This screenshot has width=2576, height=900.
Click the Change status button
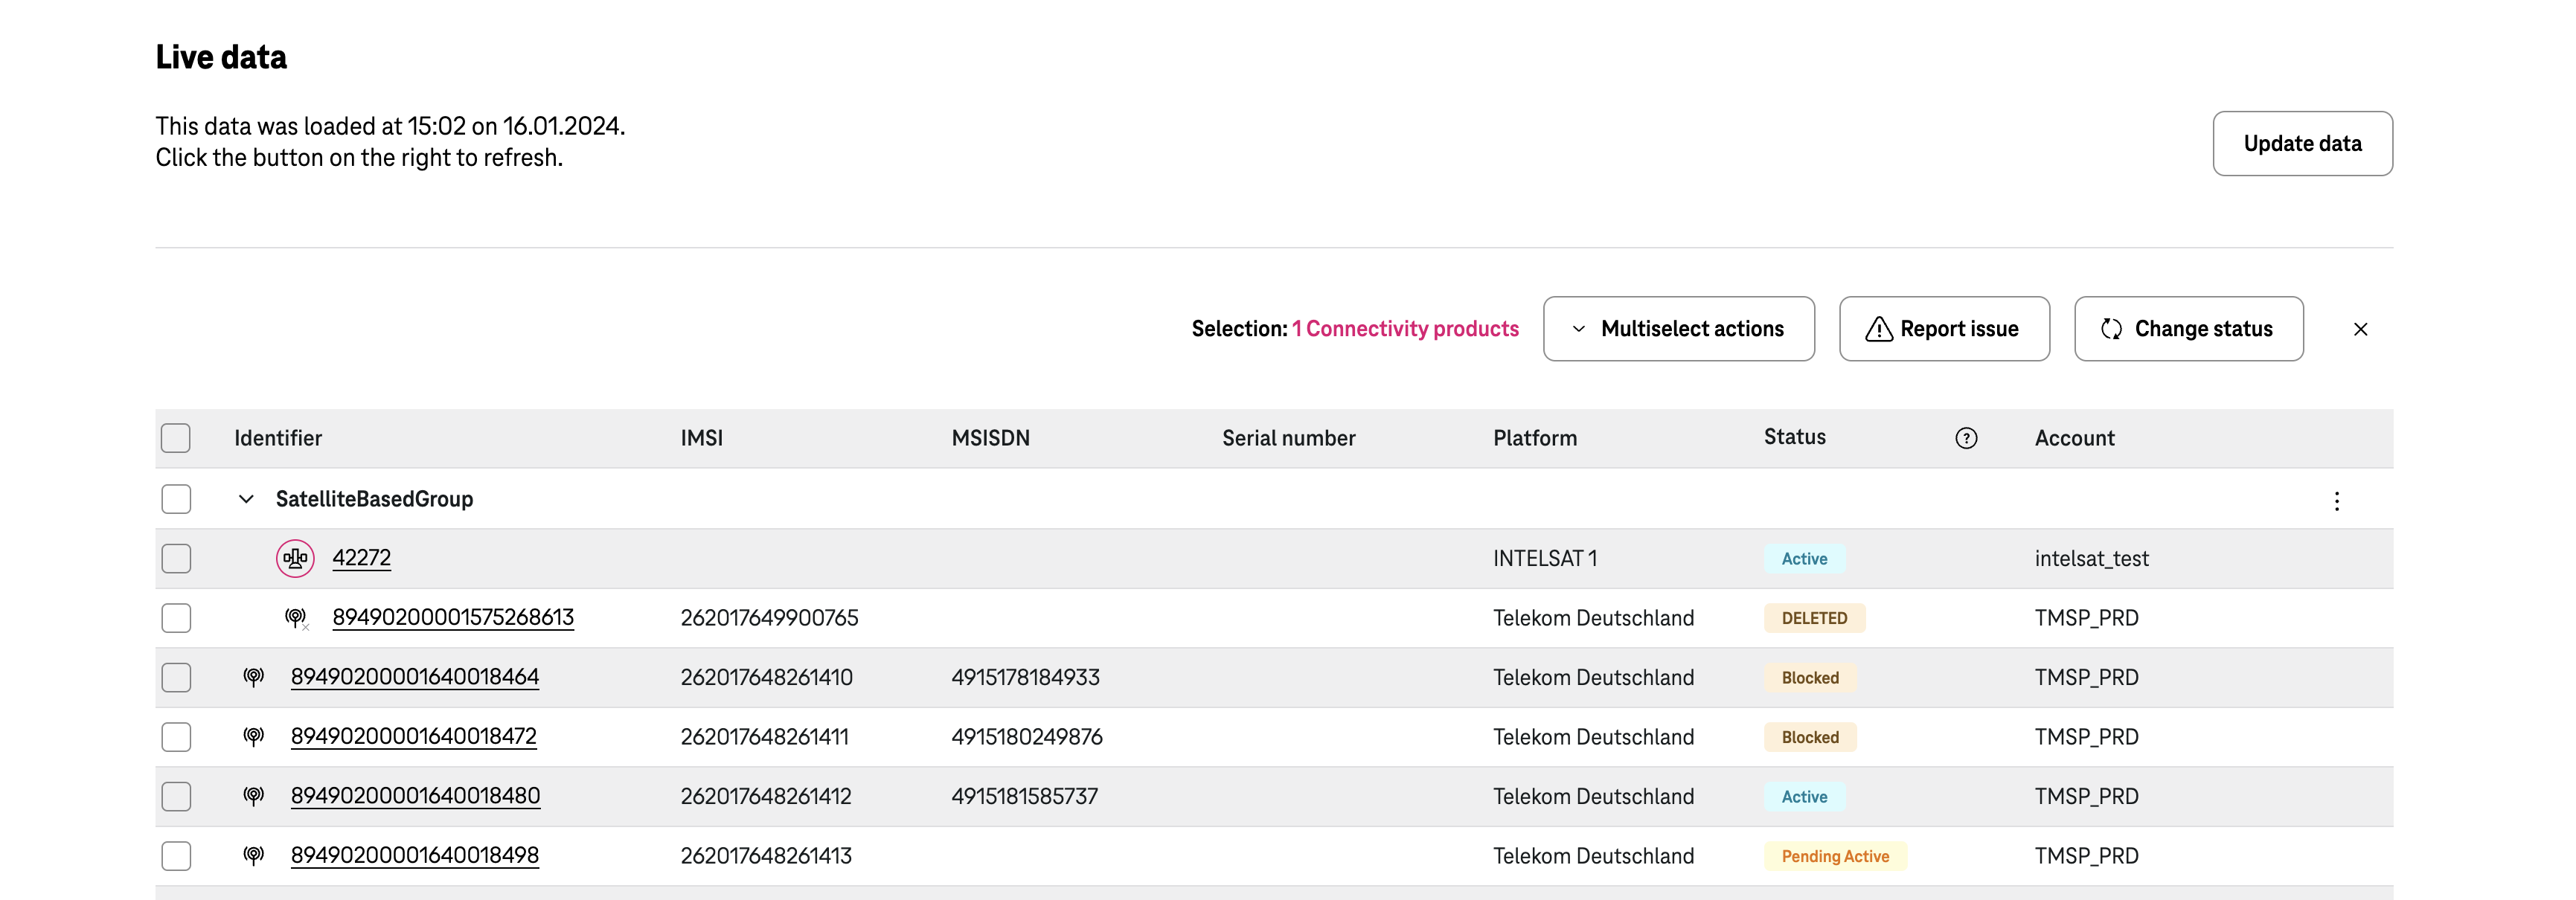[x=2188, y=329]
